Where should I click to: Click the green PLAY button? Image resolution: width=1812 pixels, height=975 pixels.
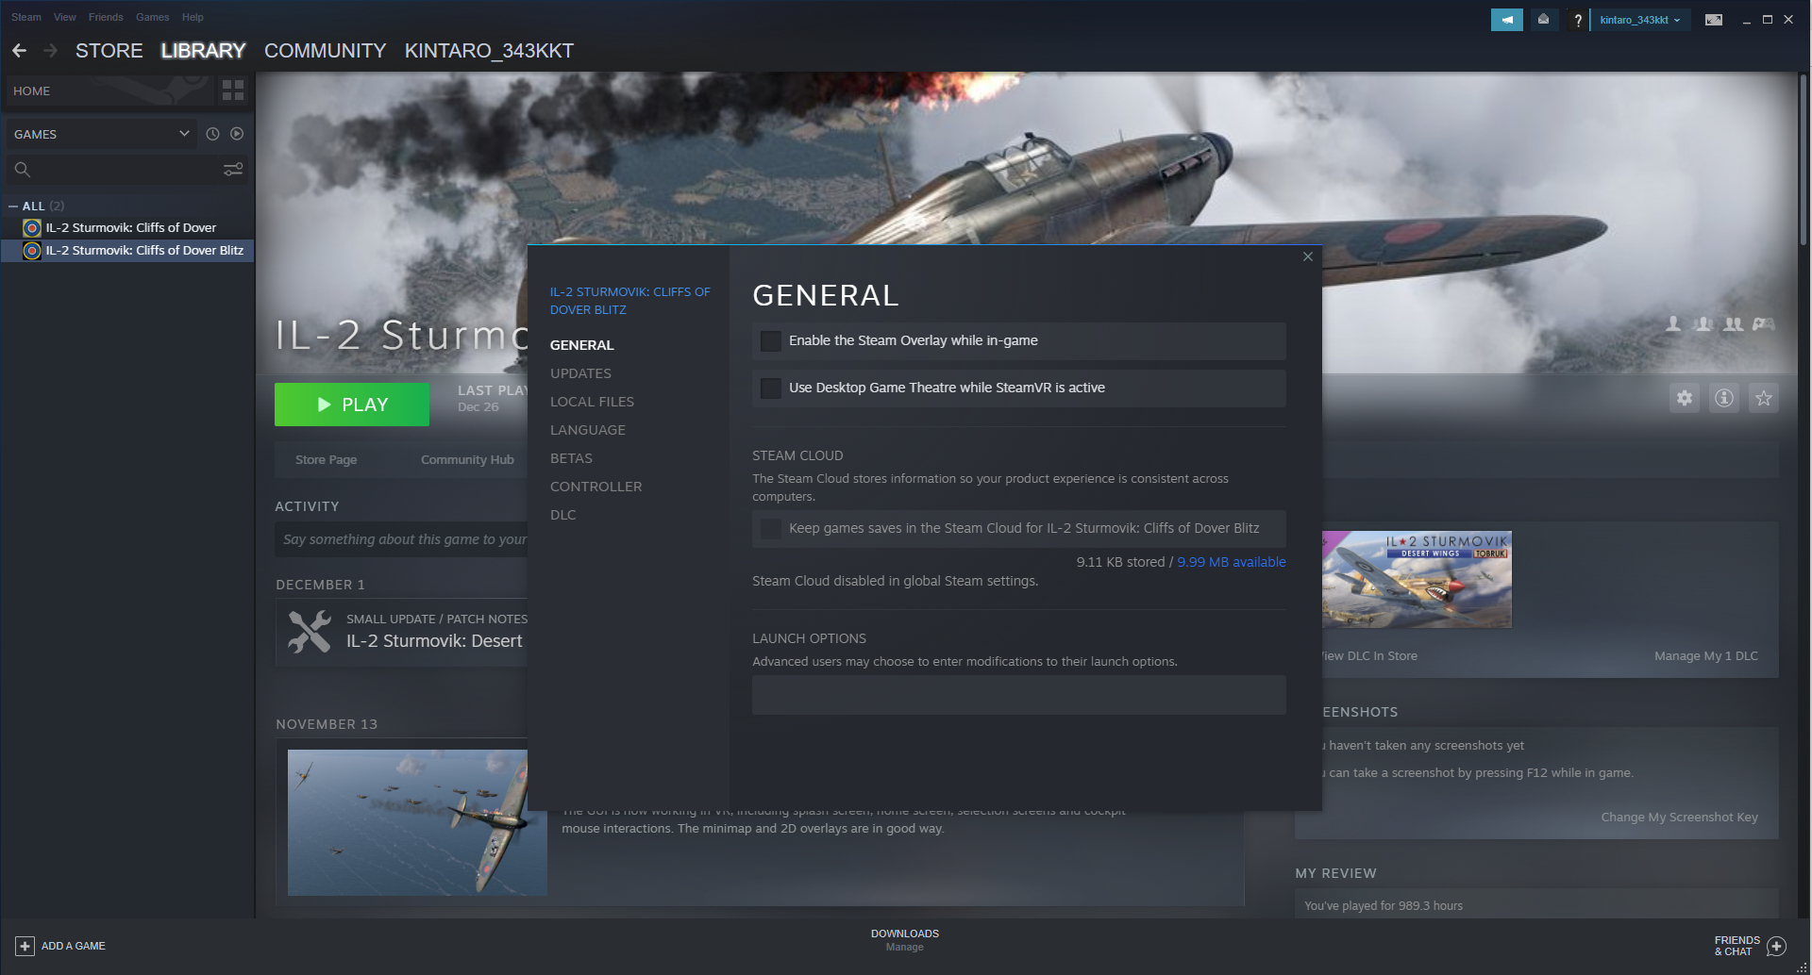(352, 405)
